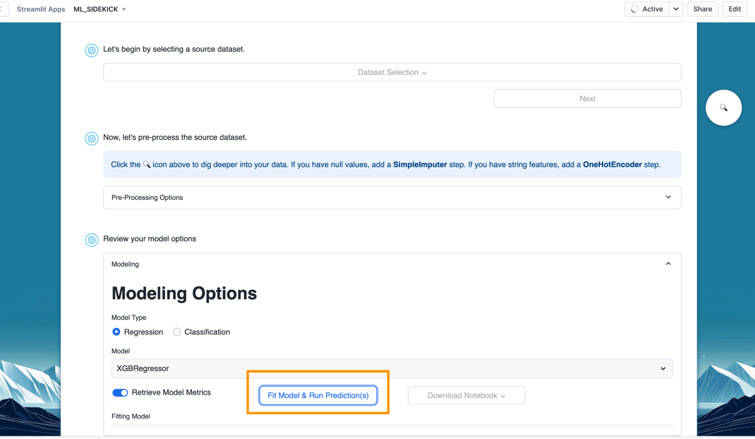Click the Fitting Model progress bar
Screen dimensions: 755x439
tap(392, 426)
